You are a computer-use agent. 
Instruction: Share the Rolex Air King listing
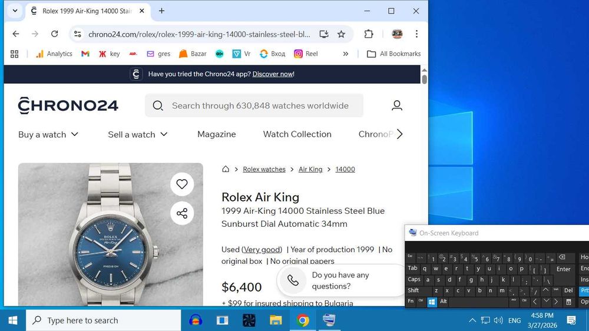[182, 213]
